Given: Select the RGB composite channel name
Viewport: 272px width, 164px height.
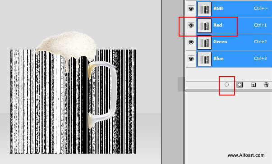Looking at the screenshot, I should [x=218, y=9].
